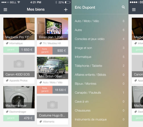143x127 pixels.
Task: Select Téléphonie / Tablette category
Action: [100, 66]
